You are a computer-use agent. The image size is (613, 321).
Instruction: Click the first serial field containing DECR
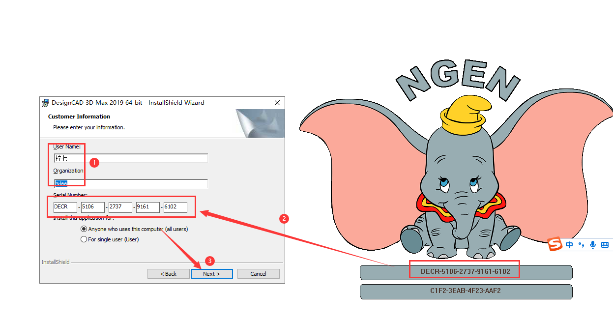65,207
